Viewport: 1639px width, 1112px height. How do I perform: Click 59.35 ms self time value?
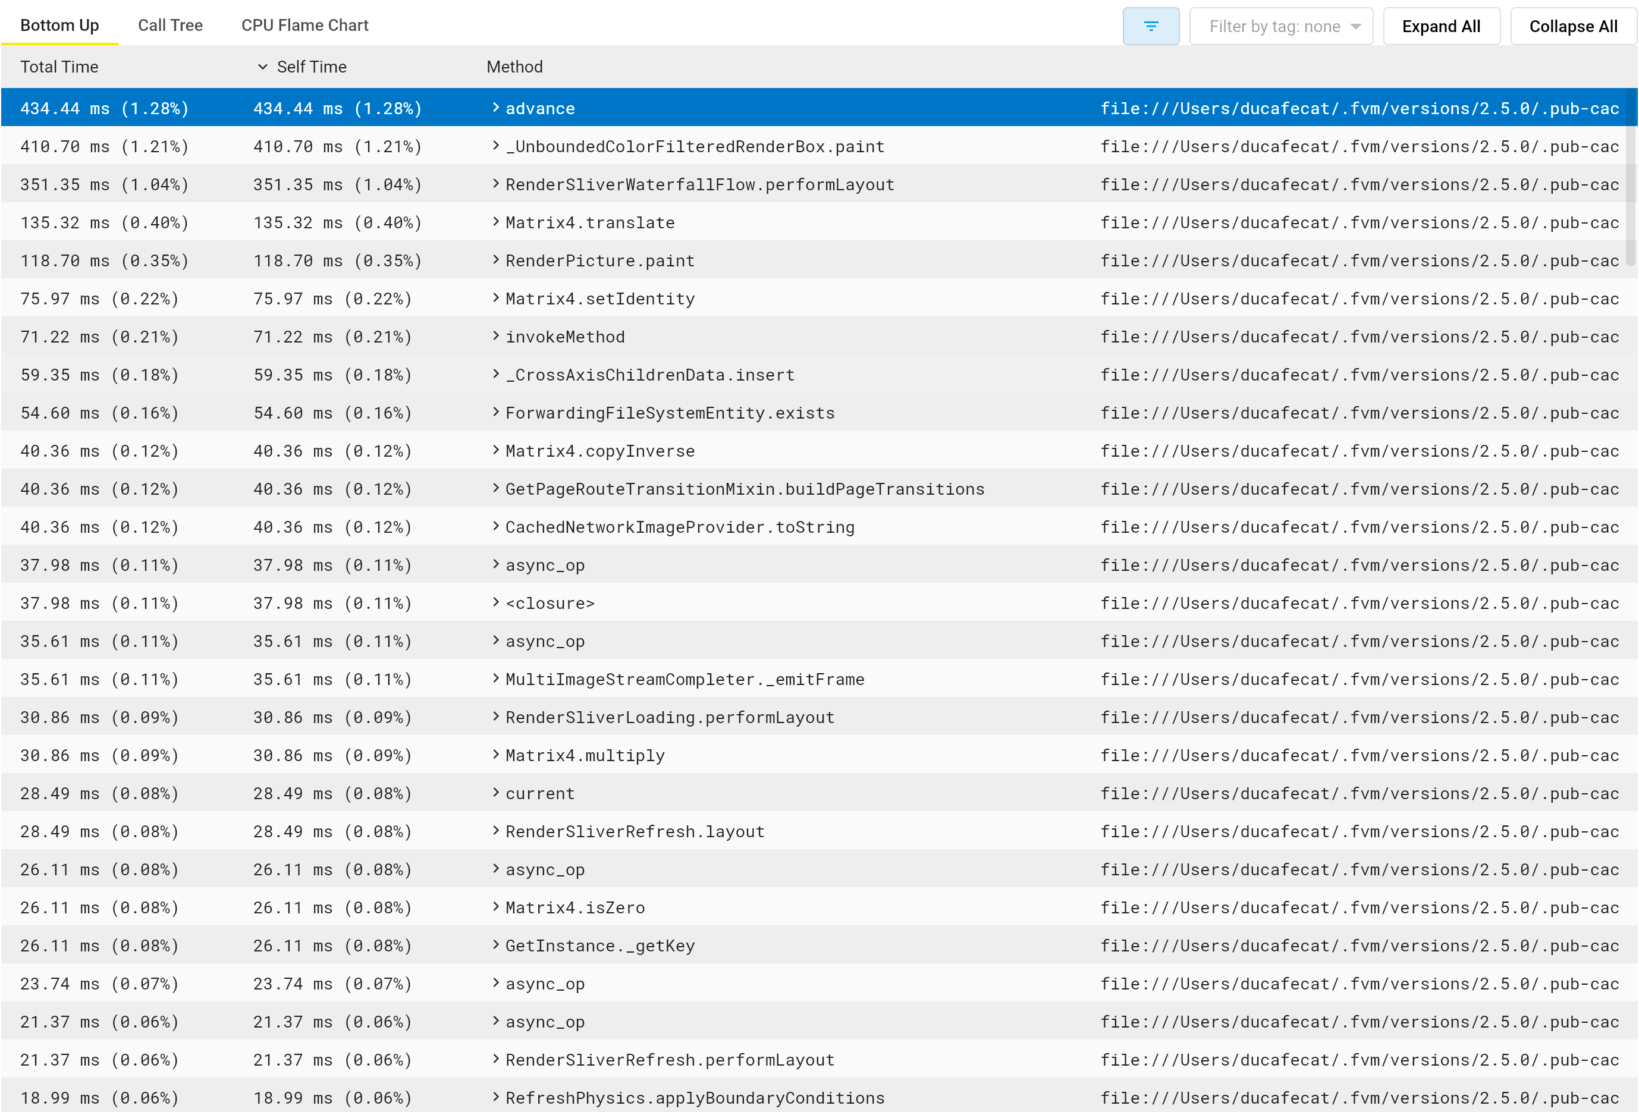(x=333, y=375)
